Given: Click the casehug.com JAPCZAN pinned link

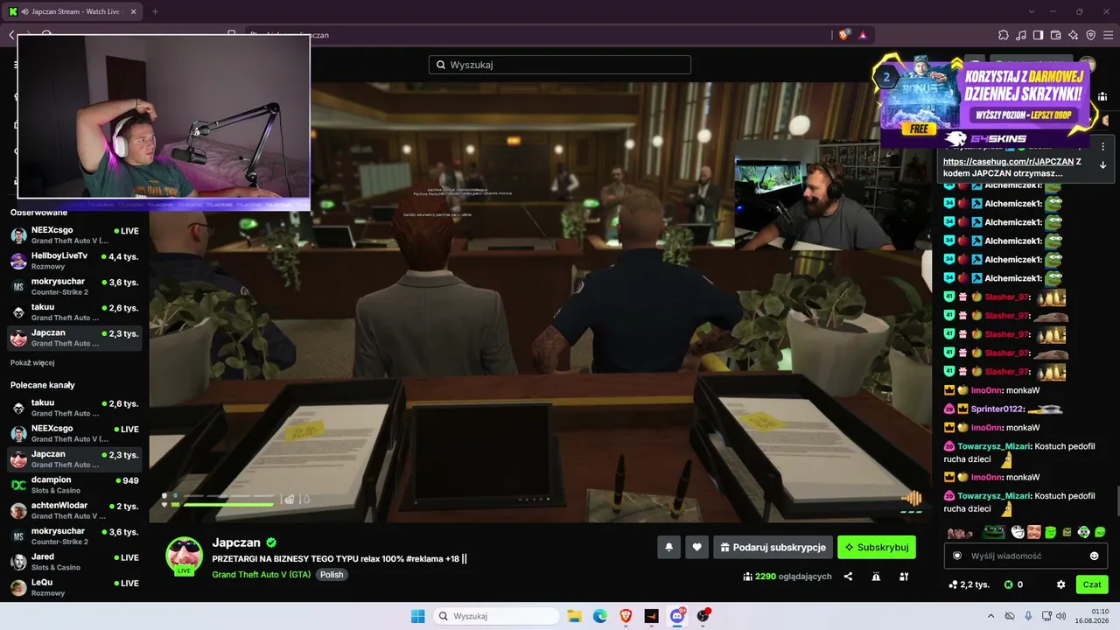Looking at the screenshot, I should 1009,162.
